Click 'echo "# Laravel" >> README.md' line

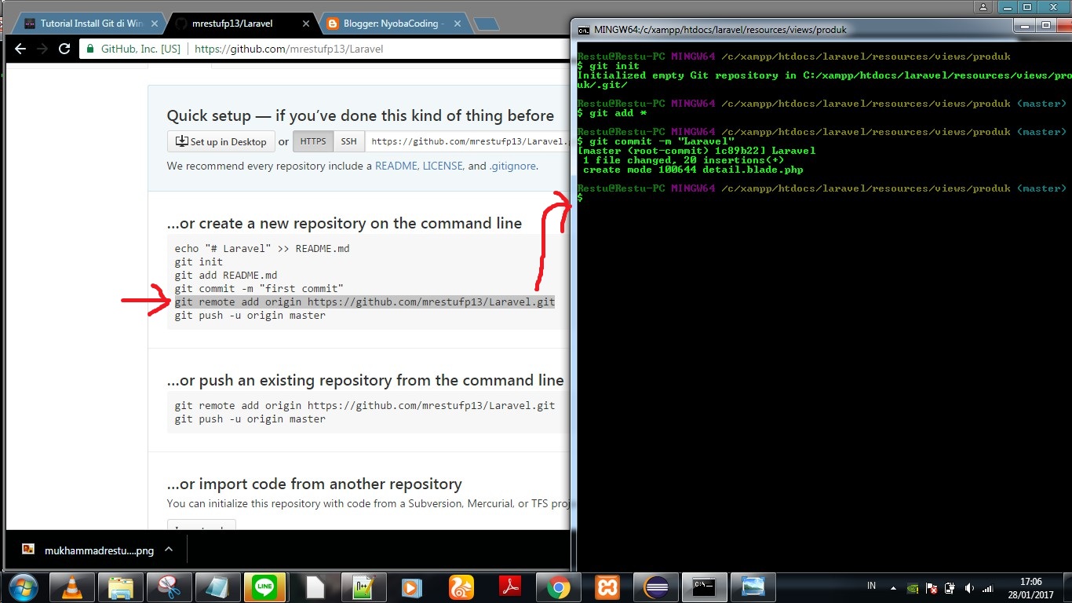262,248
